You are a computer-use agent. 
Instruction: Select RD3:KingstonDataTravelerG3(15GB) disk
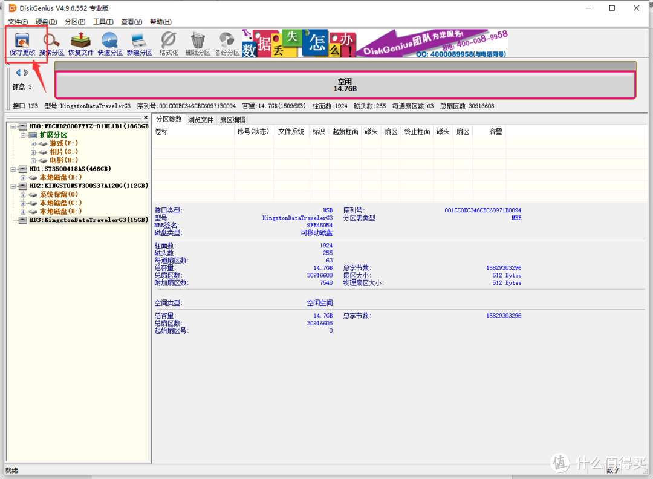coord(89,220)
